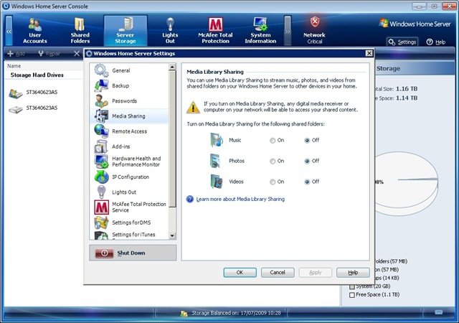Click the Apply button

(316, 273)
